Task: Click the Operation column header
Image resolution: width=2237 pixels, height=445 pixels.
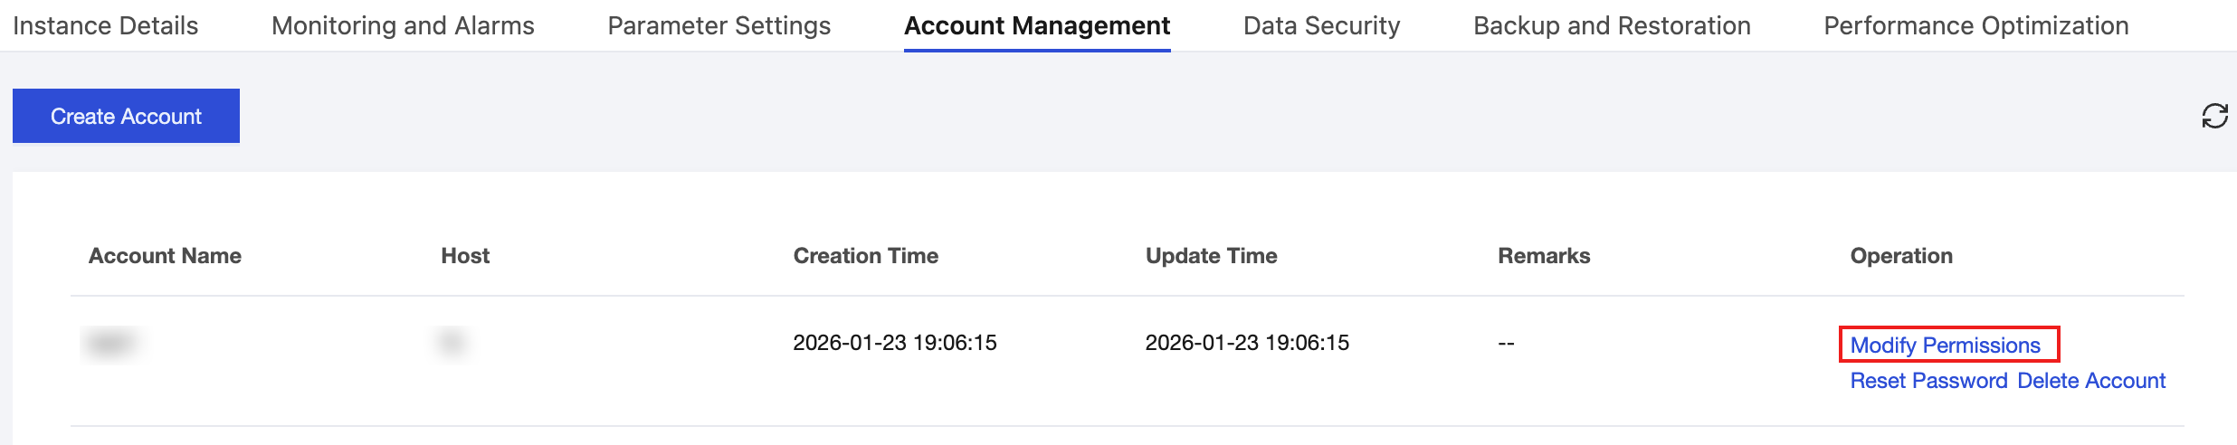Action: (1901, 256)
